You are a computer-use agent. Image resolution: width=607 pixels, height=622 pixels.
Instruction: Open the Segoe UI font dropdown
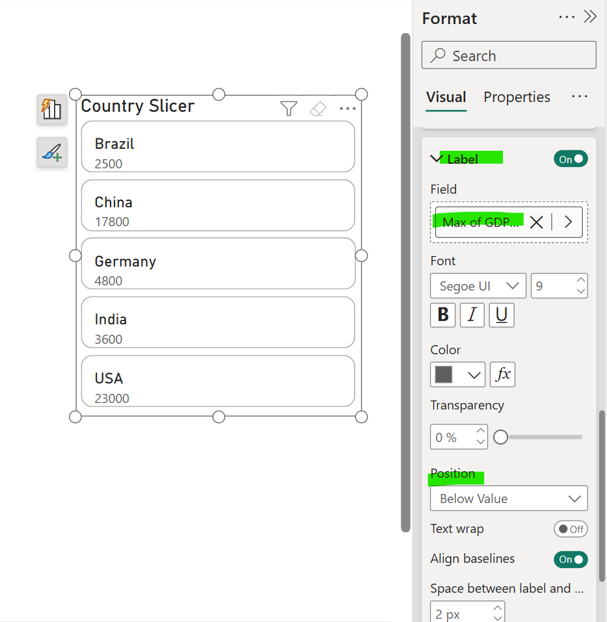[478, 286]
